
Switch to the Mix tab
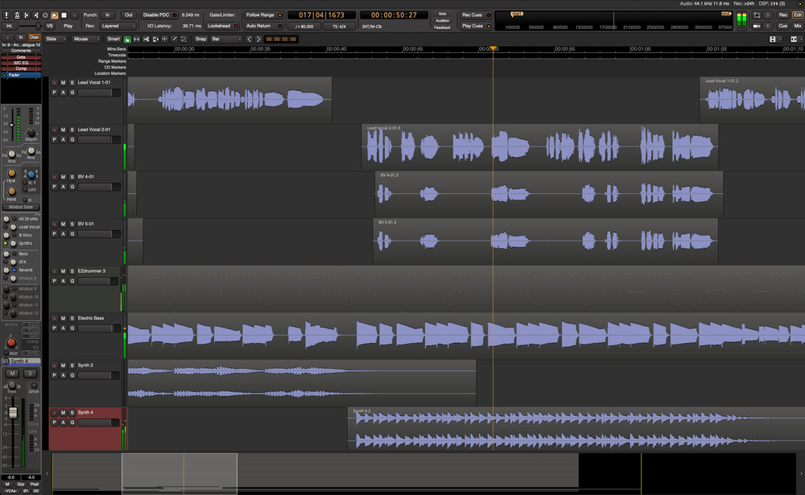pyautogui.click(x=798, y=26)
